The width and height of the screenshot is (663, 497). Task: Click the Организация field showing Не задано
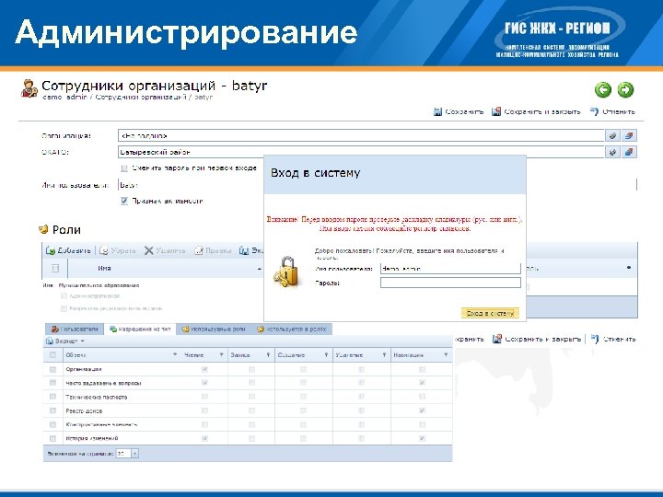click(361, 135)
